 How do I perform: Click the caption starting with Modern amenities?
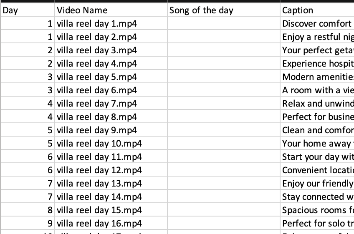317,77
